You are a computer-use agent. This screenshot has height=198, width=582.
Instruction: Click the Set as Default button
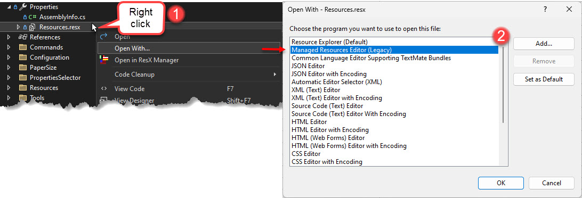coord(544,79)
